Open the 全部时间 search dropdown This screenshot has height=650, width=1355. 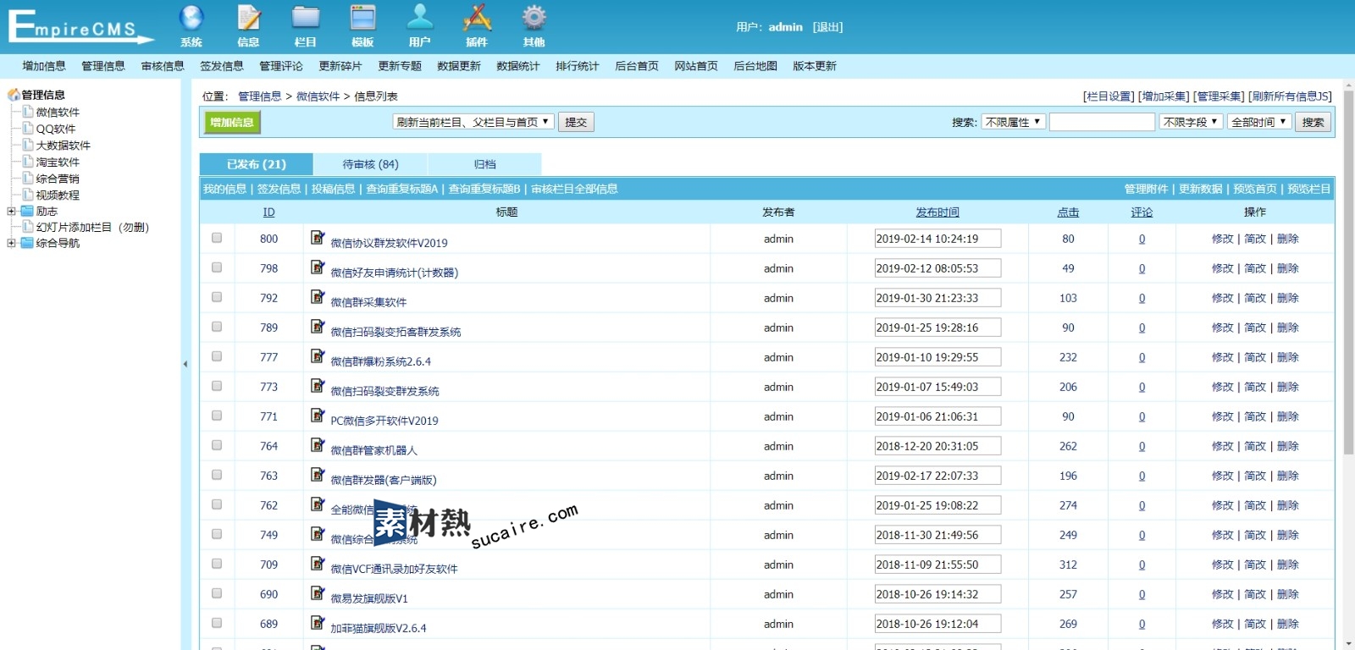point(1259,122)
